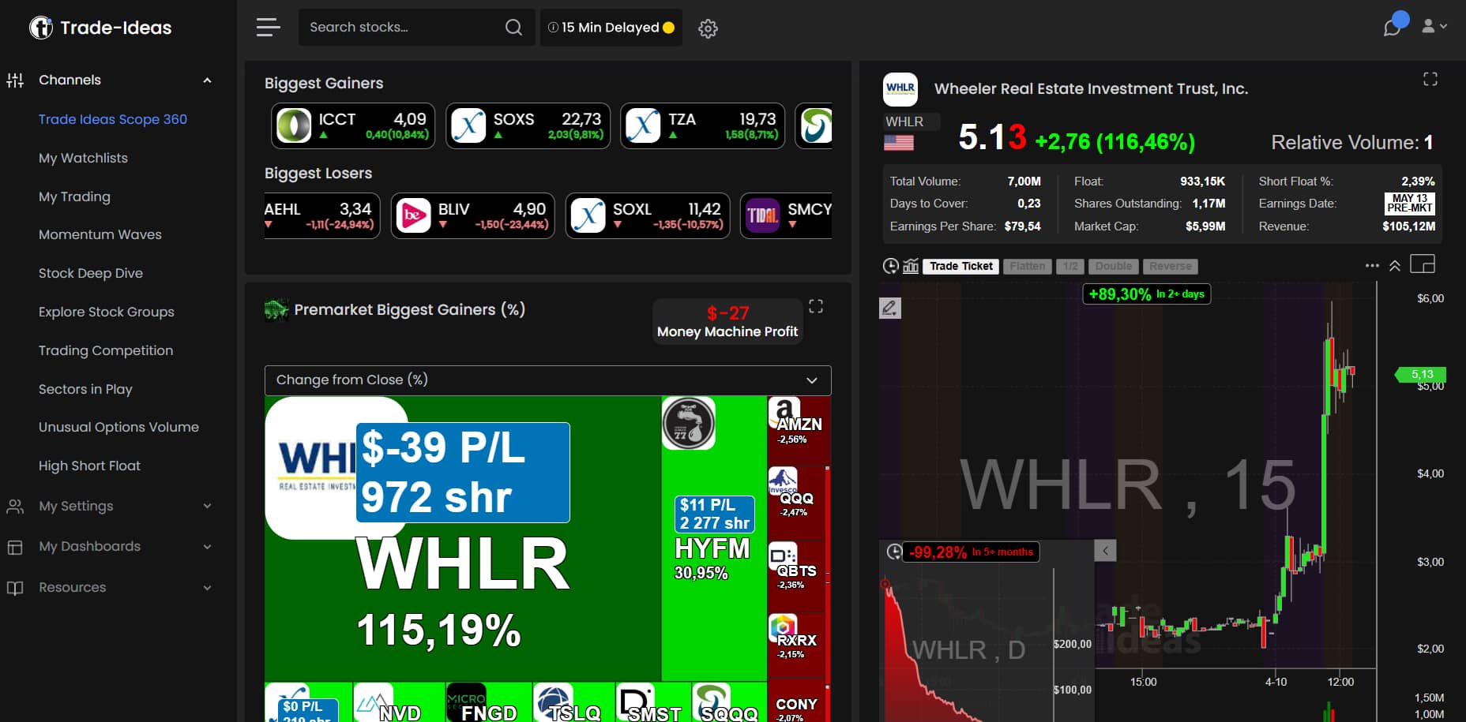The height and width of the screenshot is (722, 1466).
Task: Click the Trade-Ideas logo
Action: (x=100, y=28)
